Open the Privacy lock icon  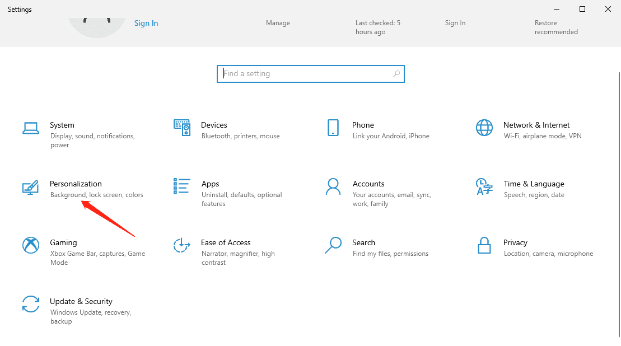[x=484, y=245]
